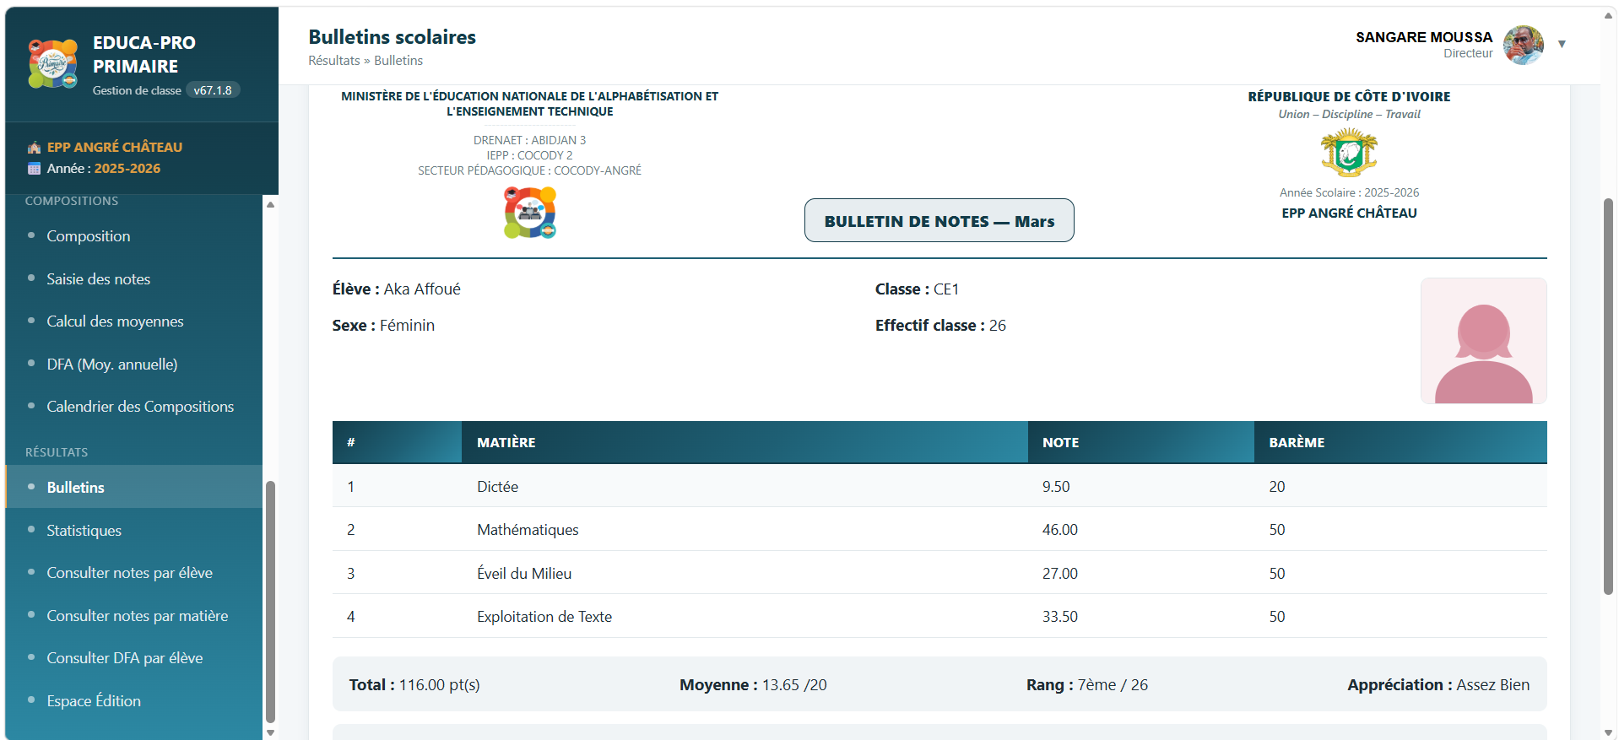Viewport: 1619px width, 740px height.
Task: Click the calendar icon beside Année 2025-2026
Action: [34, 169]
